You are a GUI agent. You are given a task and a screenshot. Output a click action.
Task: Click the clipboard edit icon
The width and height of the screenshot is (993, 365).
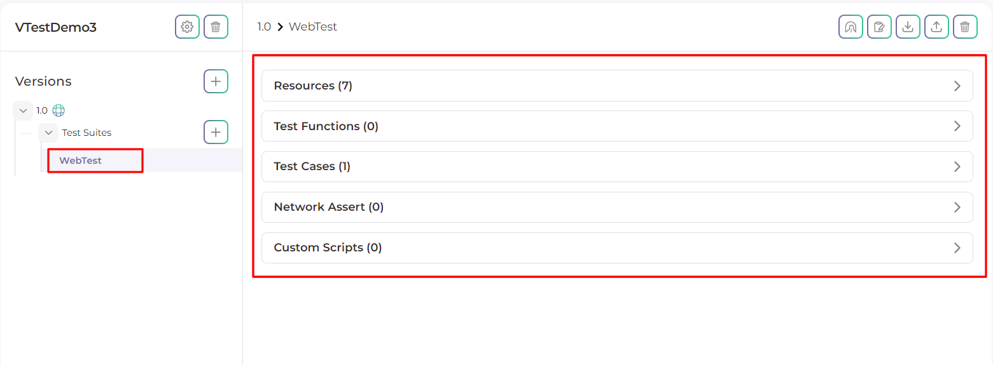point(879,27)
